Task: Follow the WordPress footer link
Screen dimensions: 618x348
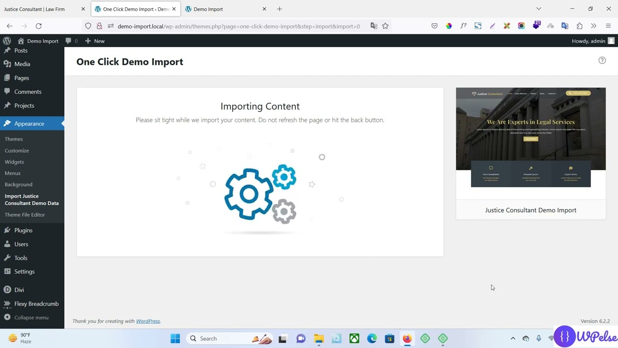Action: [148, 321]
